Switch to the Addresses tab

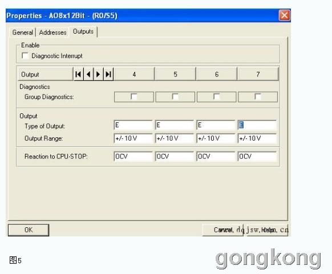[52, 32]
